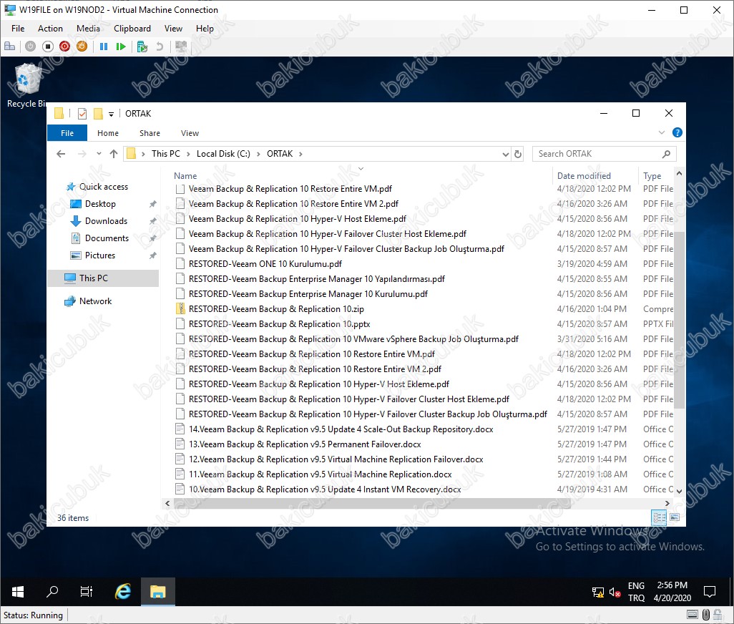
Task: Expand the chevron after Local Disk (C:)
Action: pyautogui.click(x=258, y=154)
